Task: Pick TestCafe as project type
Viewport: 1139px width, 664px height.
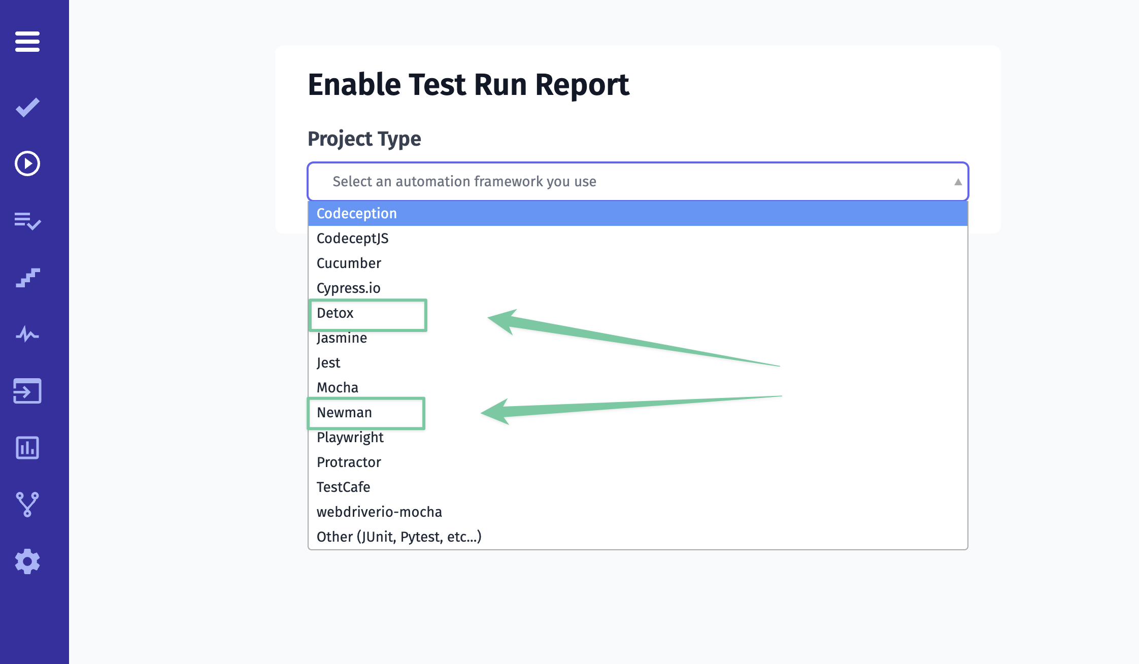Action: (638, 487)
